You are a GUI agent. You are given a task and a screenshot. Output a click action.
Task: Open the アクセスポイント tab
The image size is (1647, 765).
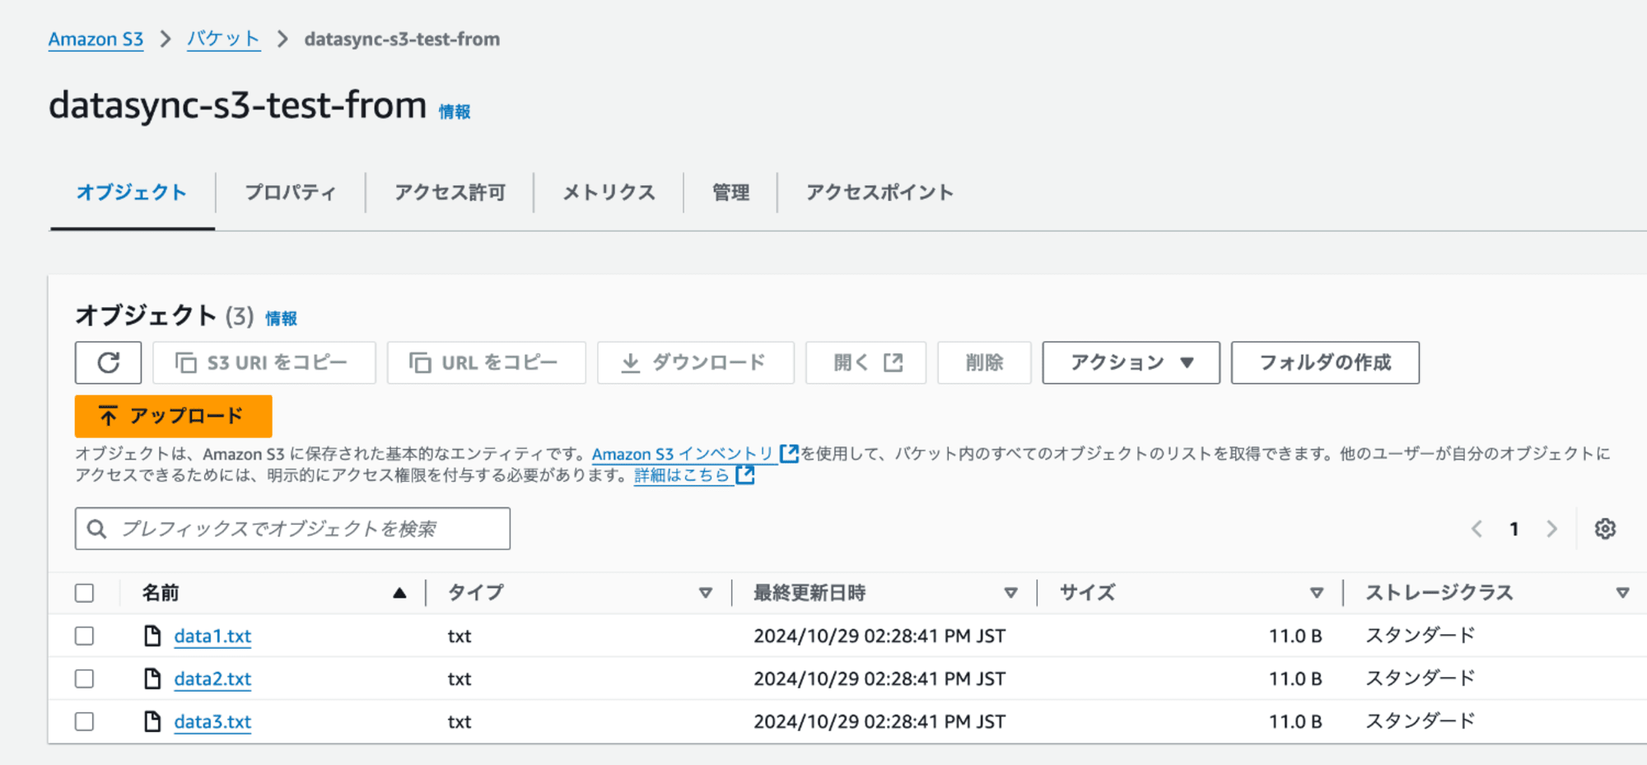tap(879, 193)
